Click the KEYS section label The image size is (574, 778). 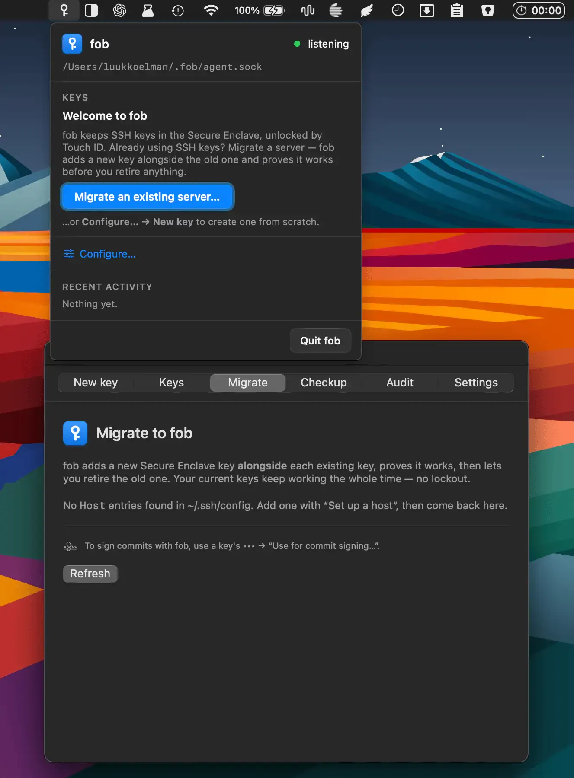(x=75, y=98)
